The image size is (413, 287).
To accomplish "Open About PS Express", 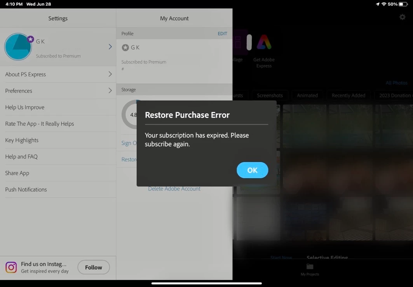I will click(58, 74).
